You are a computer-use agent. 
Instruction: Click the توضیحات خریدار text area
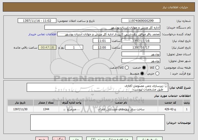(97, 123)
